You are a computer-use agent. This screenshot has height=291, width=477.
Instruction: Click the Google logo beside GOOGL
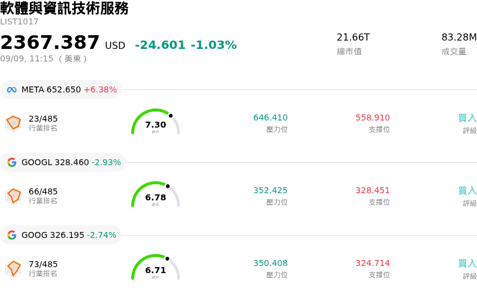(x=11, y=162)
